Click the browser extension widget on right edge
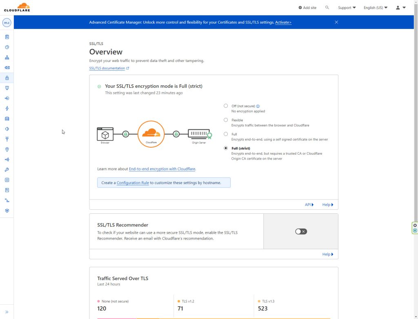The image size is (418, 319). pyautogui.click(x=415, y=228)
